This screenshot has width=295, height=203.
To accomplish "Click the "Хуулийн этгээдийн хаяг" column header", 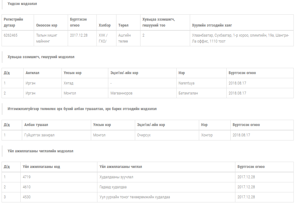I will tap(212, 25).
